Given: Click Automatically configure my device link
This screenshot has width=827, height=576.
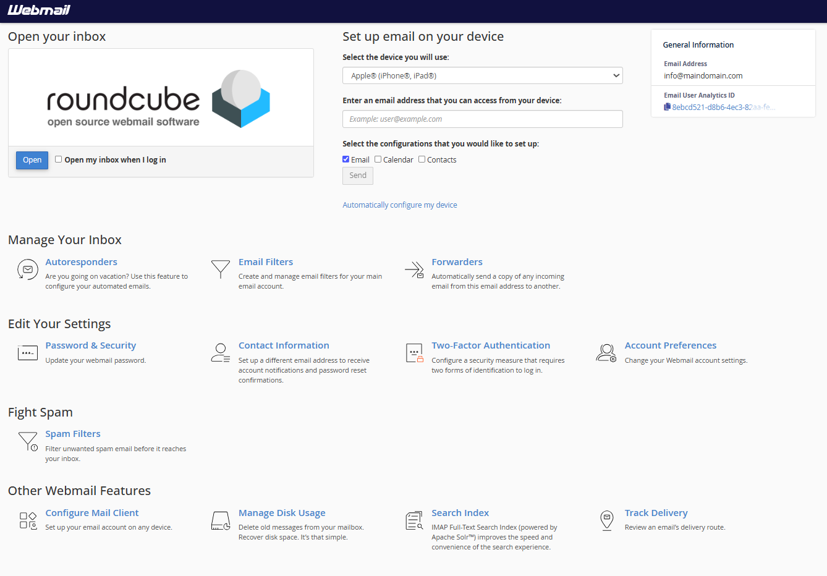Looking at the screenshot, I should tap(400, 205).
